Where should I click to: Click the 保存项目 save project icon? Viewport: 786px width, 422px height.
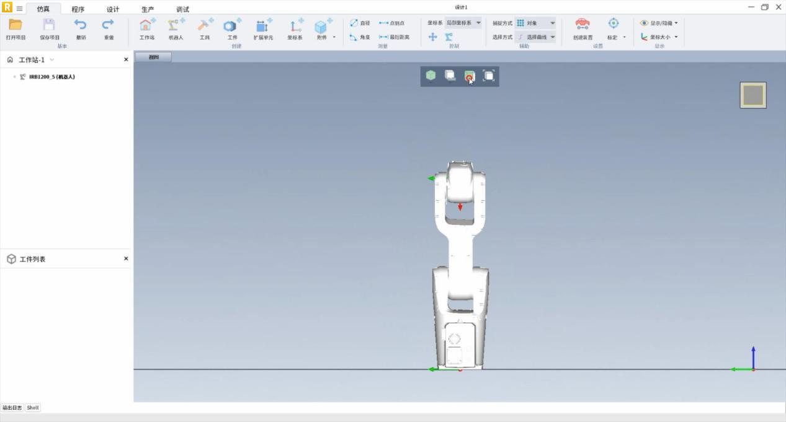pyautogui.click(x=49, y=25)
